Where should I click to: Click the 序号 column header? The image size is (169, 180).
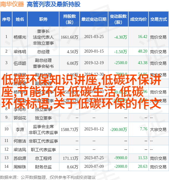pyautogui.click(x=6, y=19)
